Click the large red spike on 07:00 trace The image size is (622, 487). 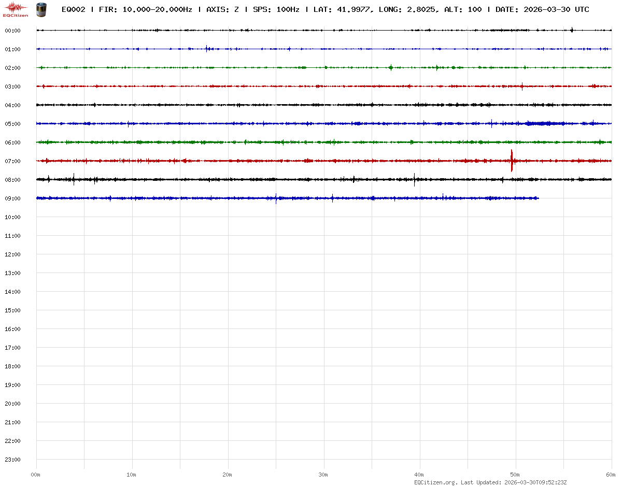coord(512,161)
